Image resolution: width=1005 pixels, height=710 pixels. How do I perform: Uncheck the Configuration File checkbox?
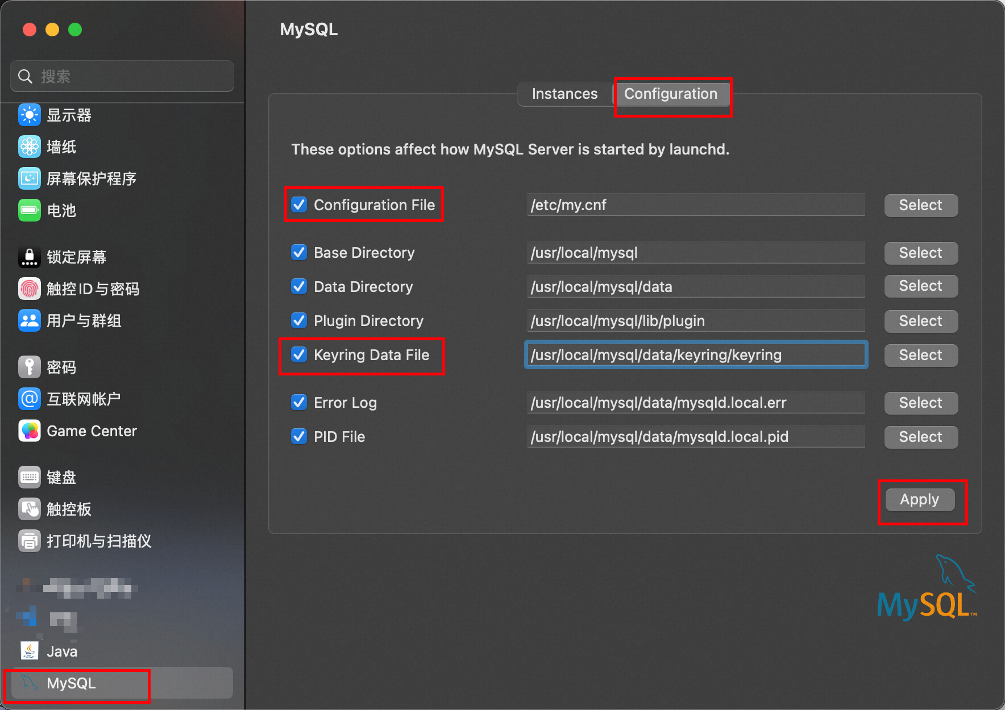point(299,204)
